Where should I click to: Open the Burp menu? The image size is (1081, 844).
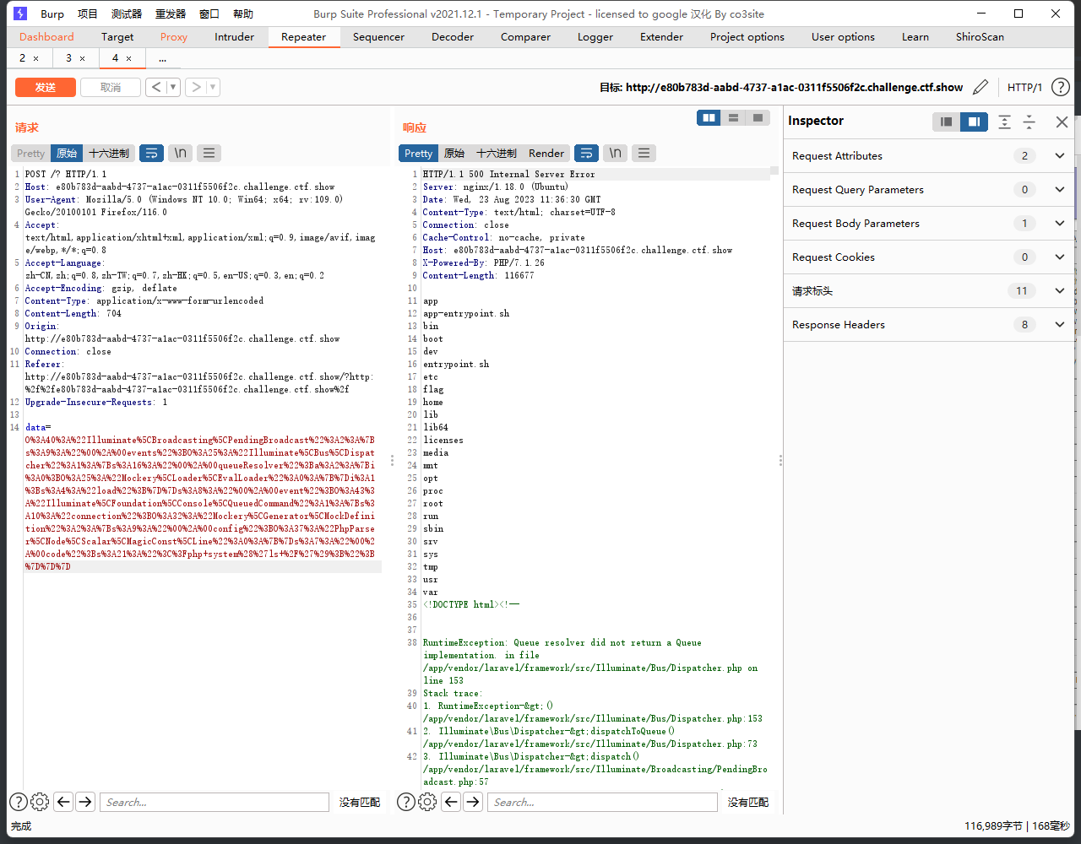coord(52,14)
